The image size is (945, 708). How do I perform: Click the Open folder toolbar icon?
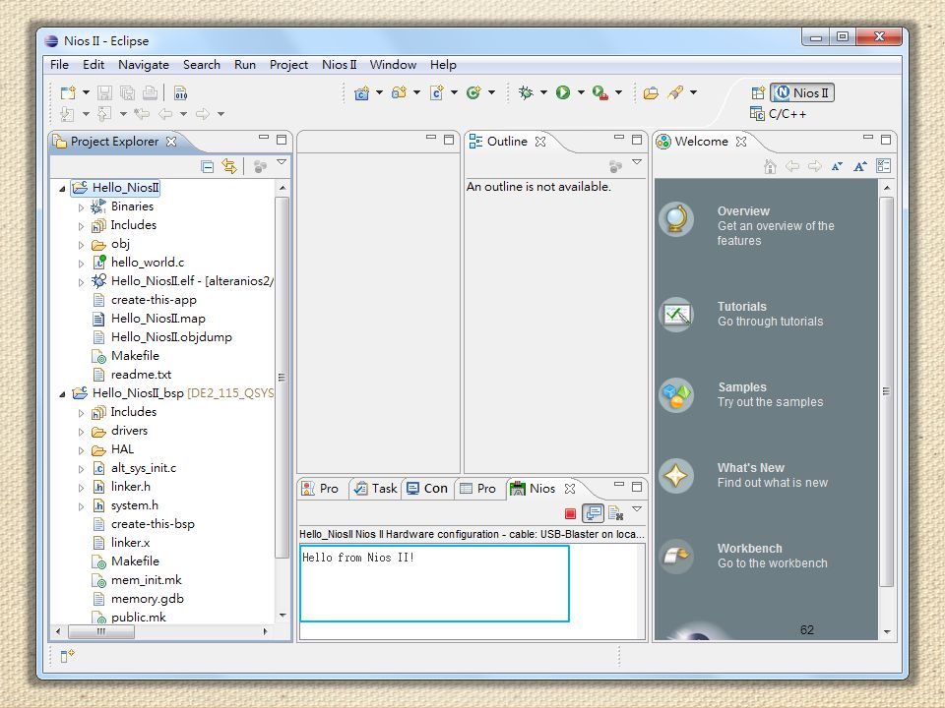click(651, 92)
